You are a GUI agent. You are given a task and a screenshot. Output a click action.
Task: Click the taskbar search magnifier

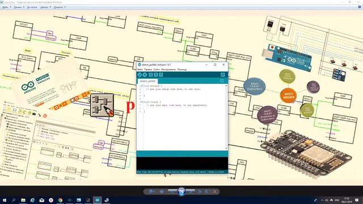[14, 200]
